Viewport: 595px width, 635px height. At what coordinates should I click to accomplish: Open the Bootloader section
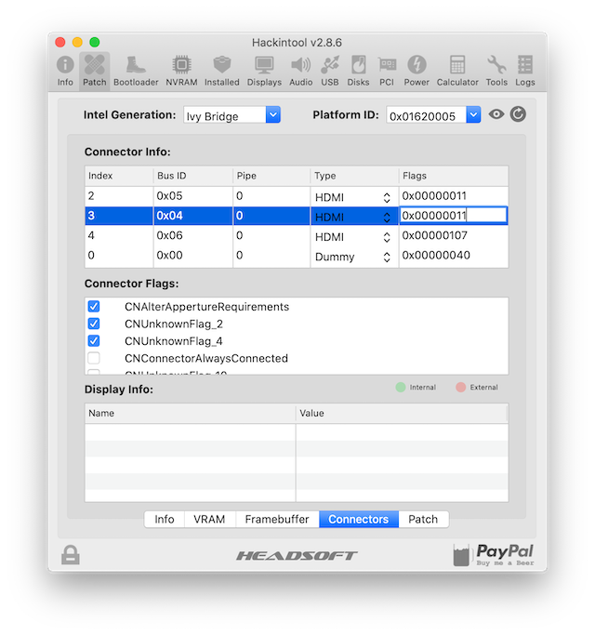136,72
